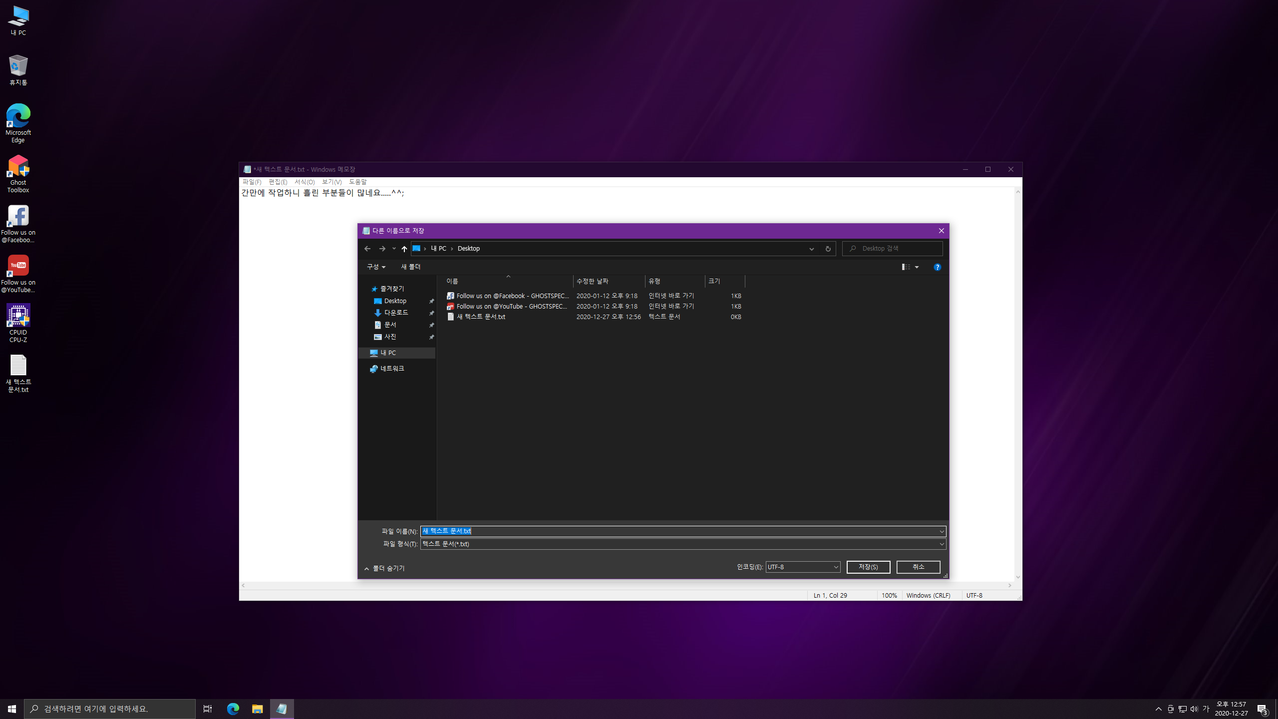Expand the 파일 형식 type dropdown
Viewport: 1278px width, 719px height.
tap(942, 544)
